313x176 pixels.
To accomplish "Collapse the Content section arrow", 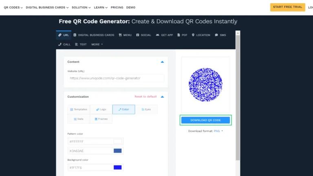I will (162, 62).
